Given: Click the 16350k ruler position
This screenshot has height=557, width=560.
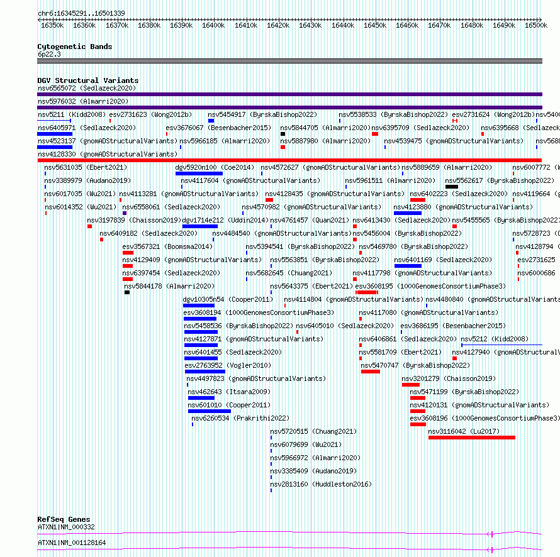Looking at the screenshot, I should coord(52,25).
